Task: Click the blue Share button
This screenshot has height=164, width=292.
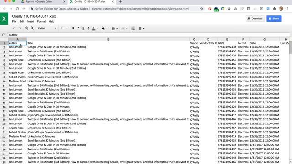Action: [x=274, y=19]
